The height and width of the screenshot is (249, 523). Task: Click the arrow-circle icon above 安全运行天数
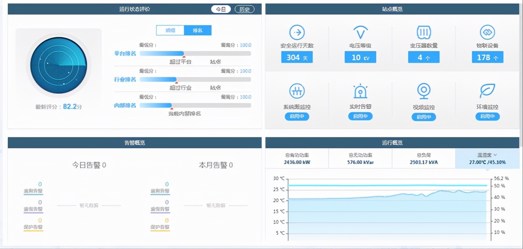(297, 32)
